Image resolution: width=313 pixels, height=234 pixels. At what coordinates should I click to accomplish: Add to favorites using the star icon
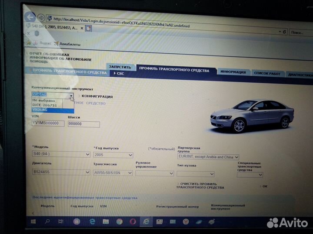[x=29, y=42]
